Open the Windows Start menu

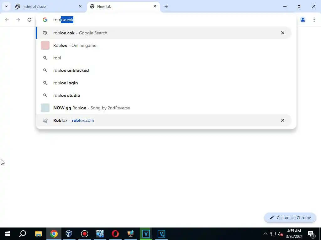pos(8,234)
